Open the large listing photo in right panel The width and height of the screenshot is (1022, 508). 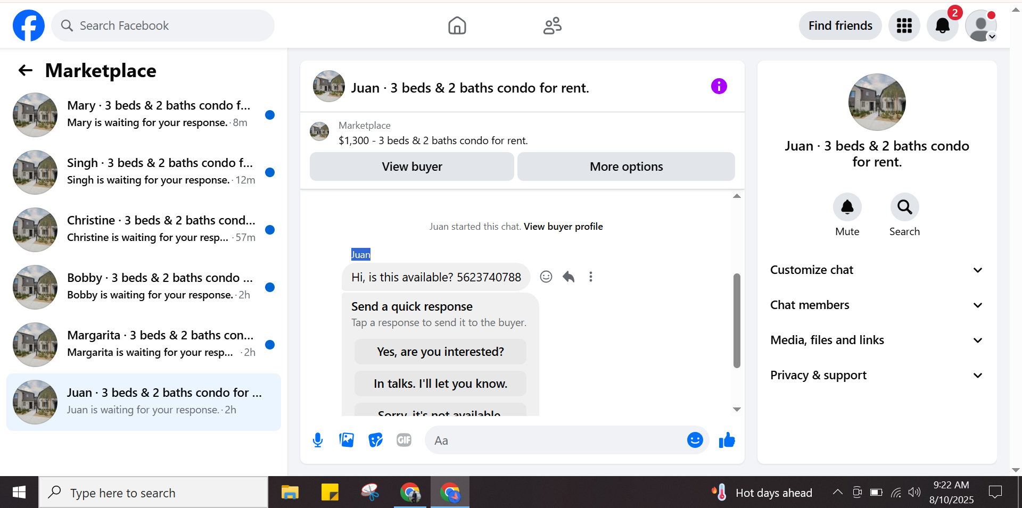point(877,102)
